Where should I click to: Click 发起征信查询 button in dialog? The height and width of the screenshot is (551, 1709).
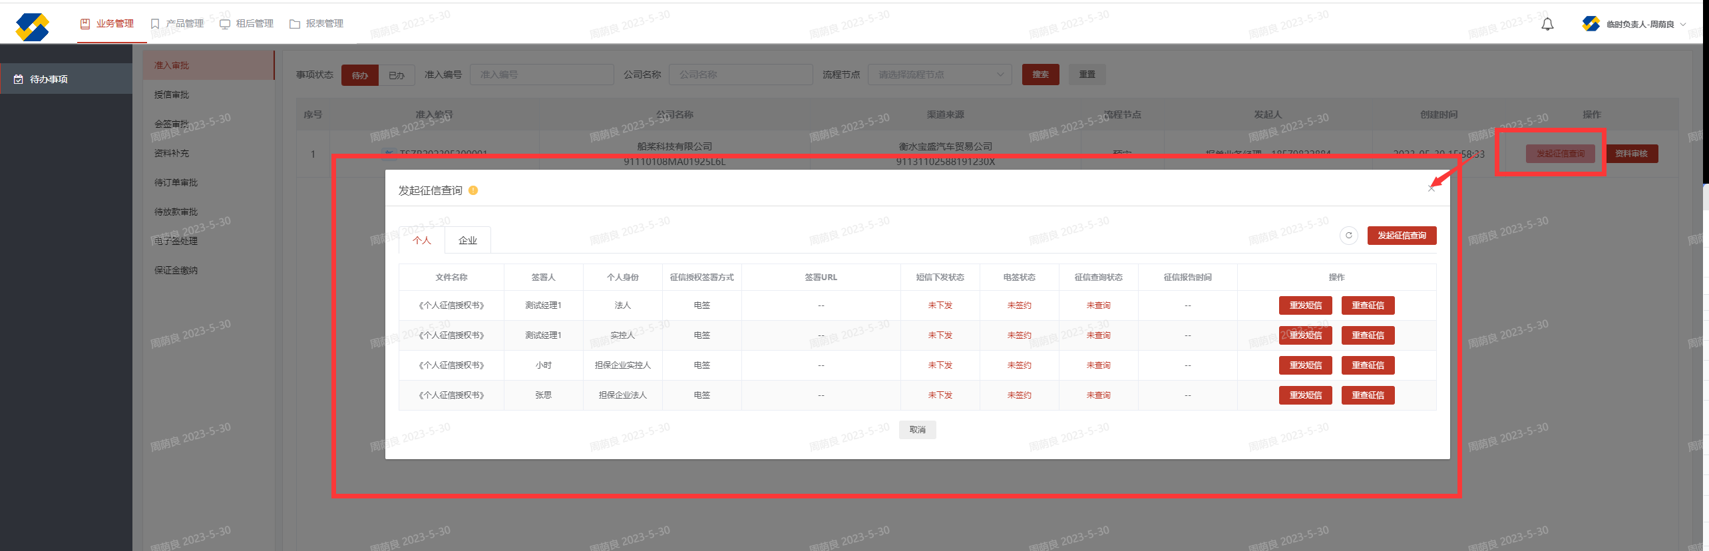coord(1402,236)
